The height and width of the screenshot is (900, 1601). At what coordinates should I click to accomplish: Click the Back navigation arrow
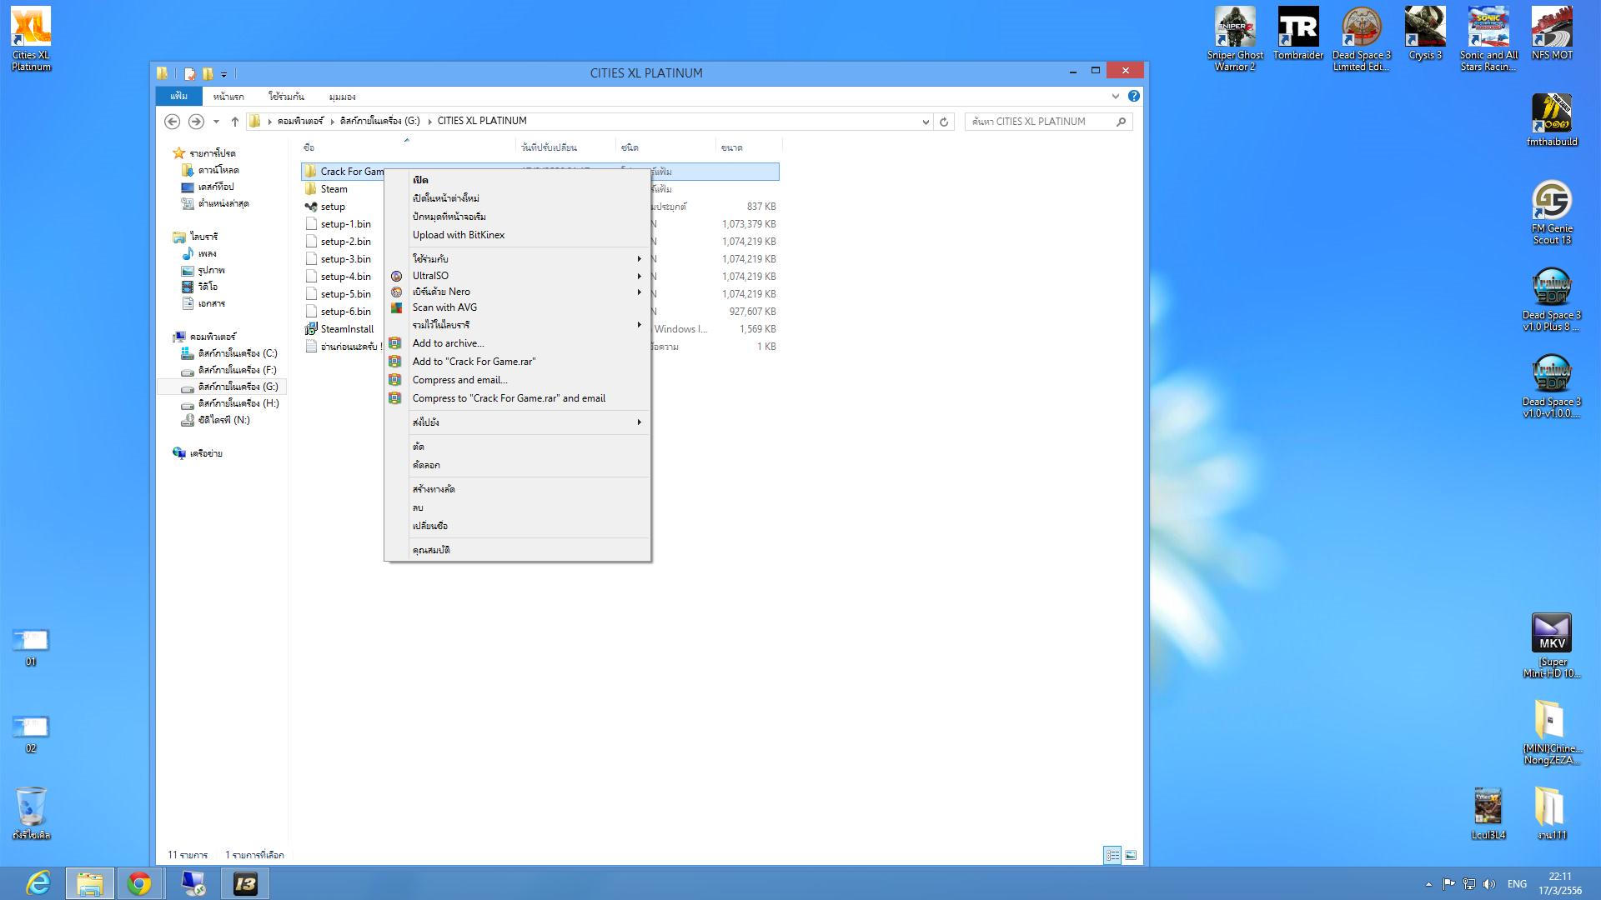[172, 122]
